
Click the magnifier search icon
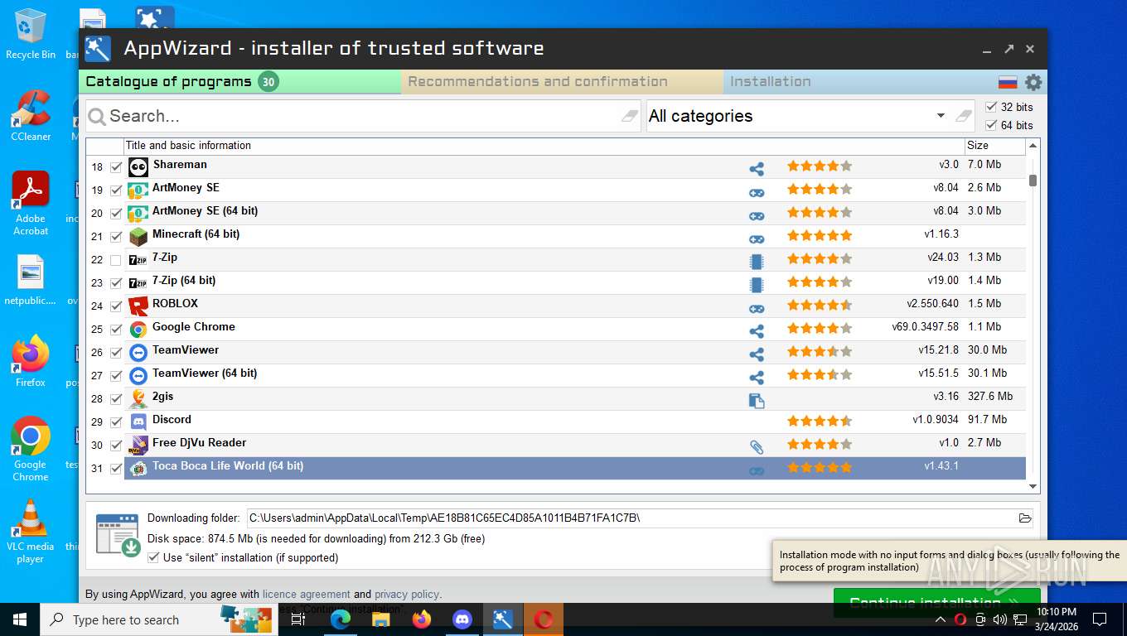click(97, 117)
